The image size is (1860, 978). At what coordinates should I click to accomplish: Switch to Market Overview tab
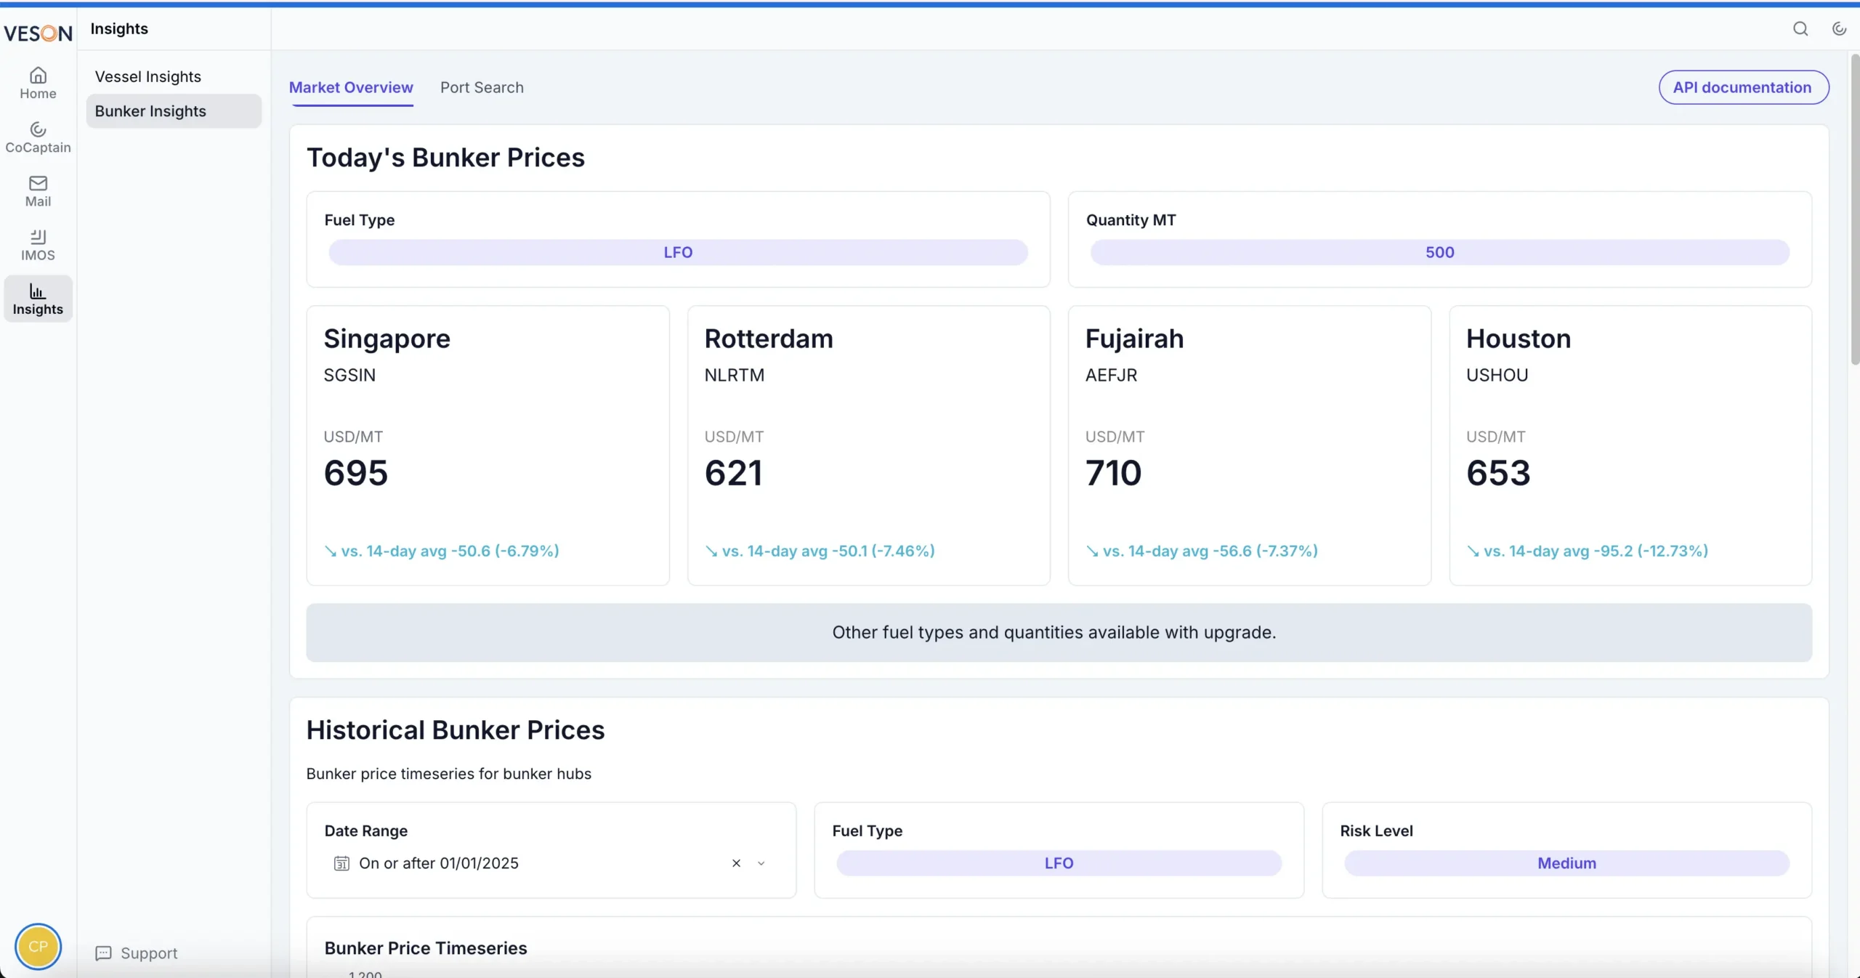(x=351, y=87)
